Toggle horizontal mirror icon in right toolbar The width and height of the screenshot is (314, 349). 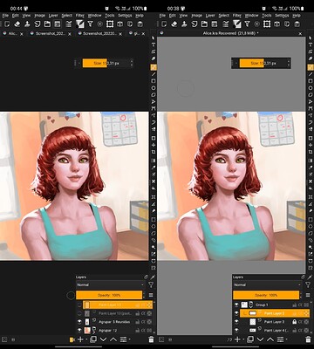pos(276,24)
